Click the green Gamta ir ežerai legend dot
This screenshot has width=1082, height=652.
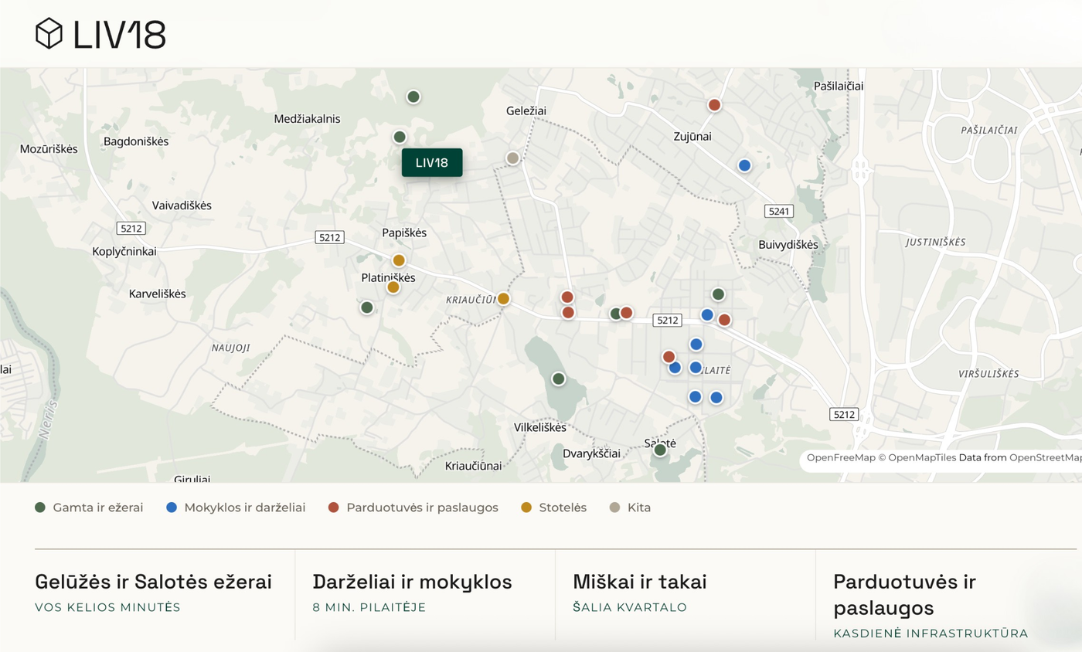click(40, 508)
